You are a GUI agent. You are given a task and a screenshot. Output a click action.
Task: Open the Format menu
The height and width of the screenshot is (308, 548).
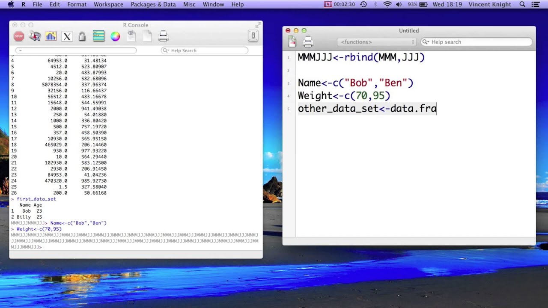(x=77, y=4)
